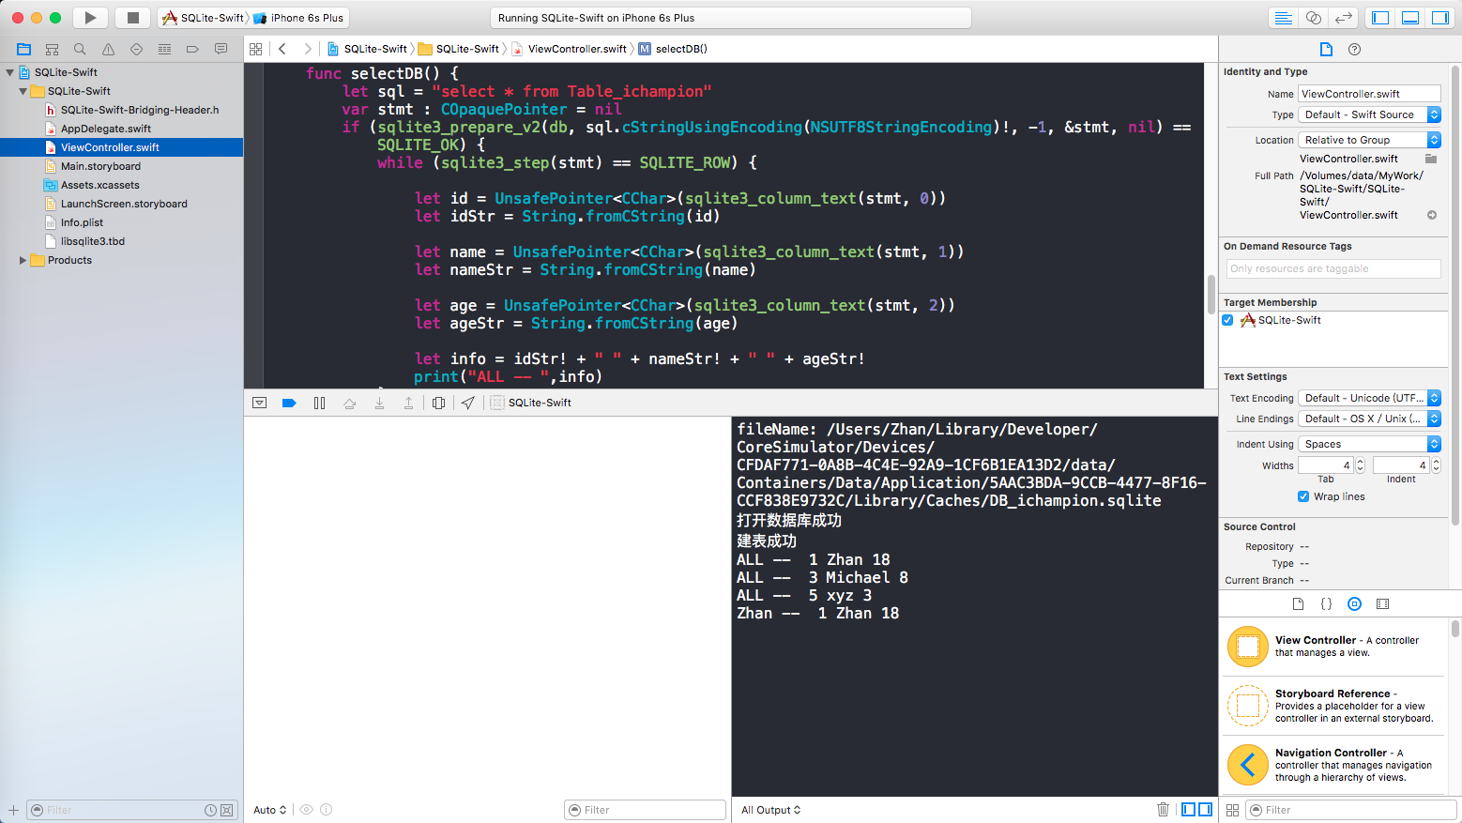Open SQLite-Swift-Bridging-Header.h file
1462x823 pixels.
pyautogui.click(x=140, y=110)
